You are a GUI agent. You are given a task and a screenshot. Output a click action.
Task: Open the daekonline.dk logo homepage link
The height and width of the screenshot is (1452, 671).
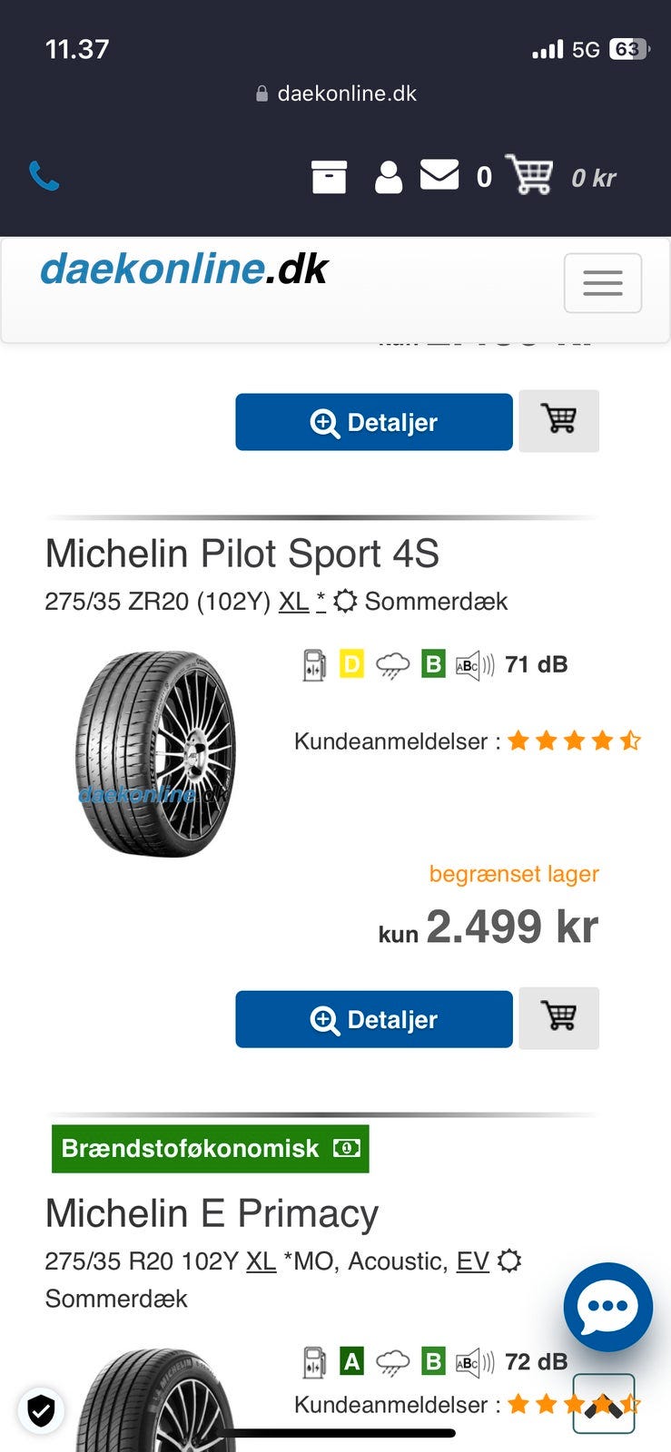coord(184,270)
